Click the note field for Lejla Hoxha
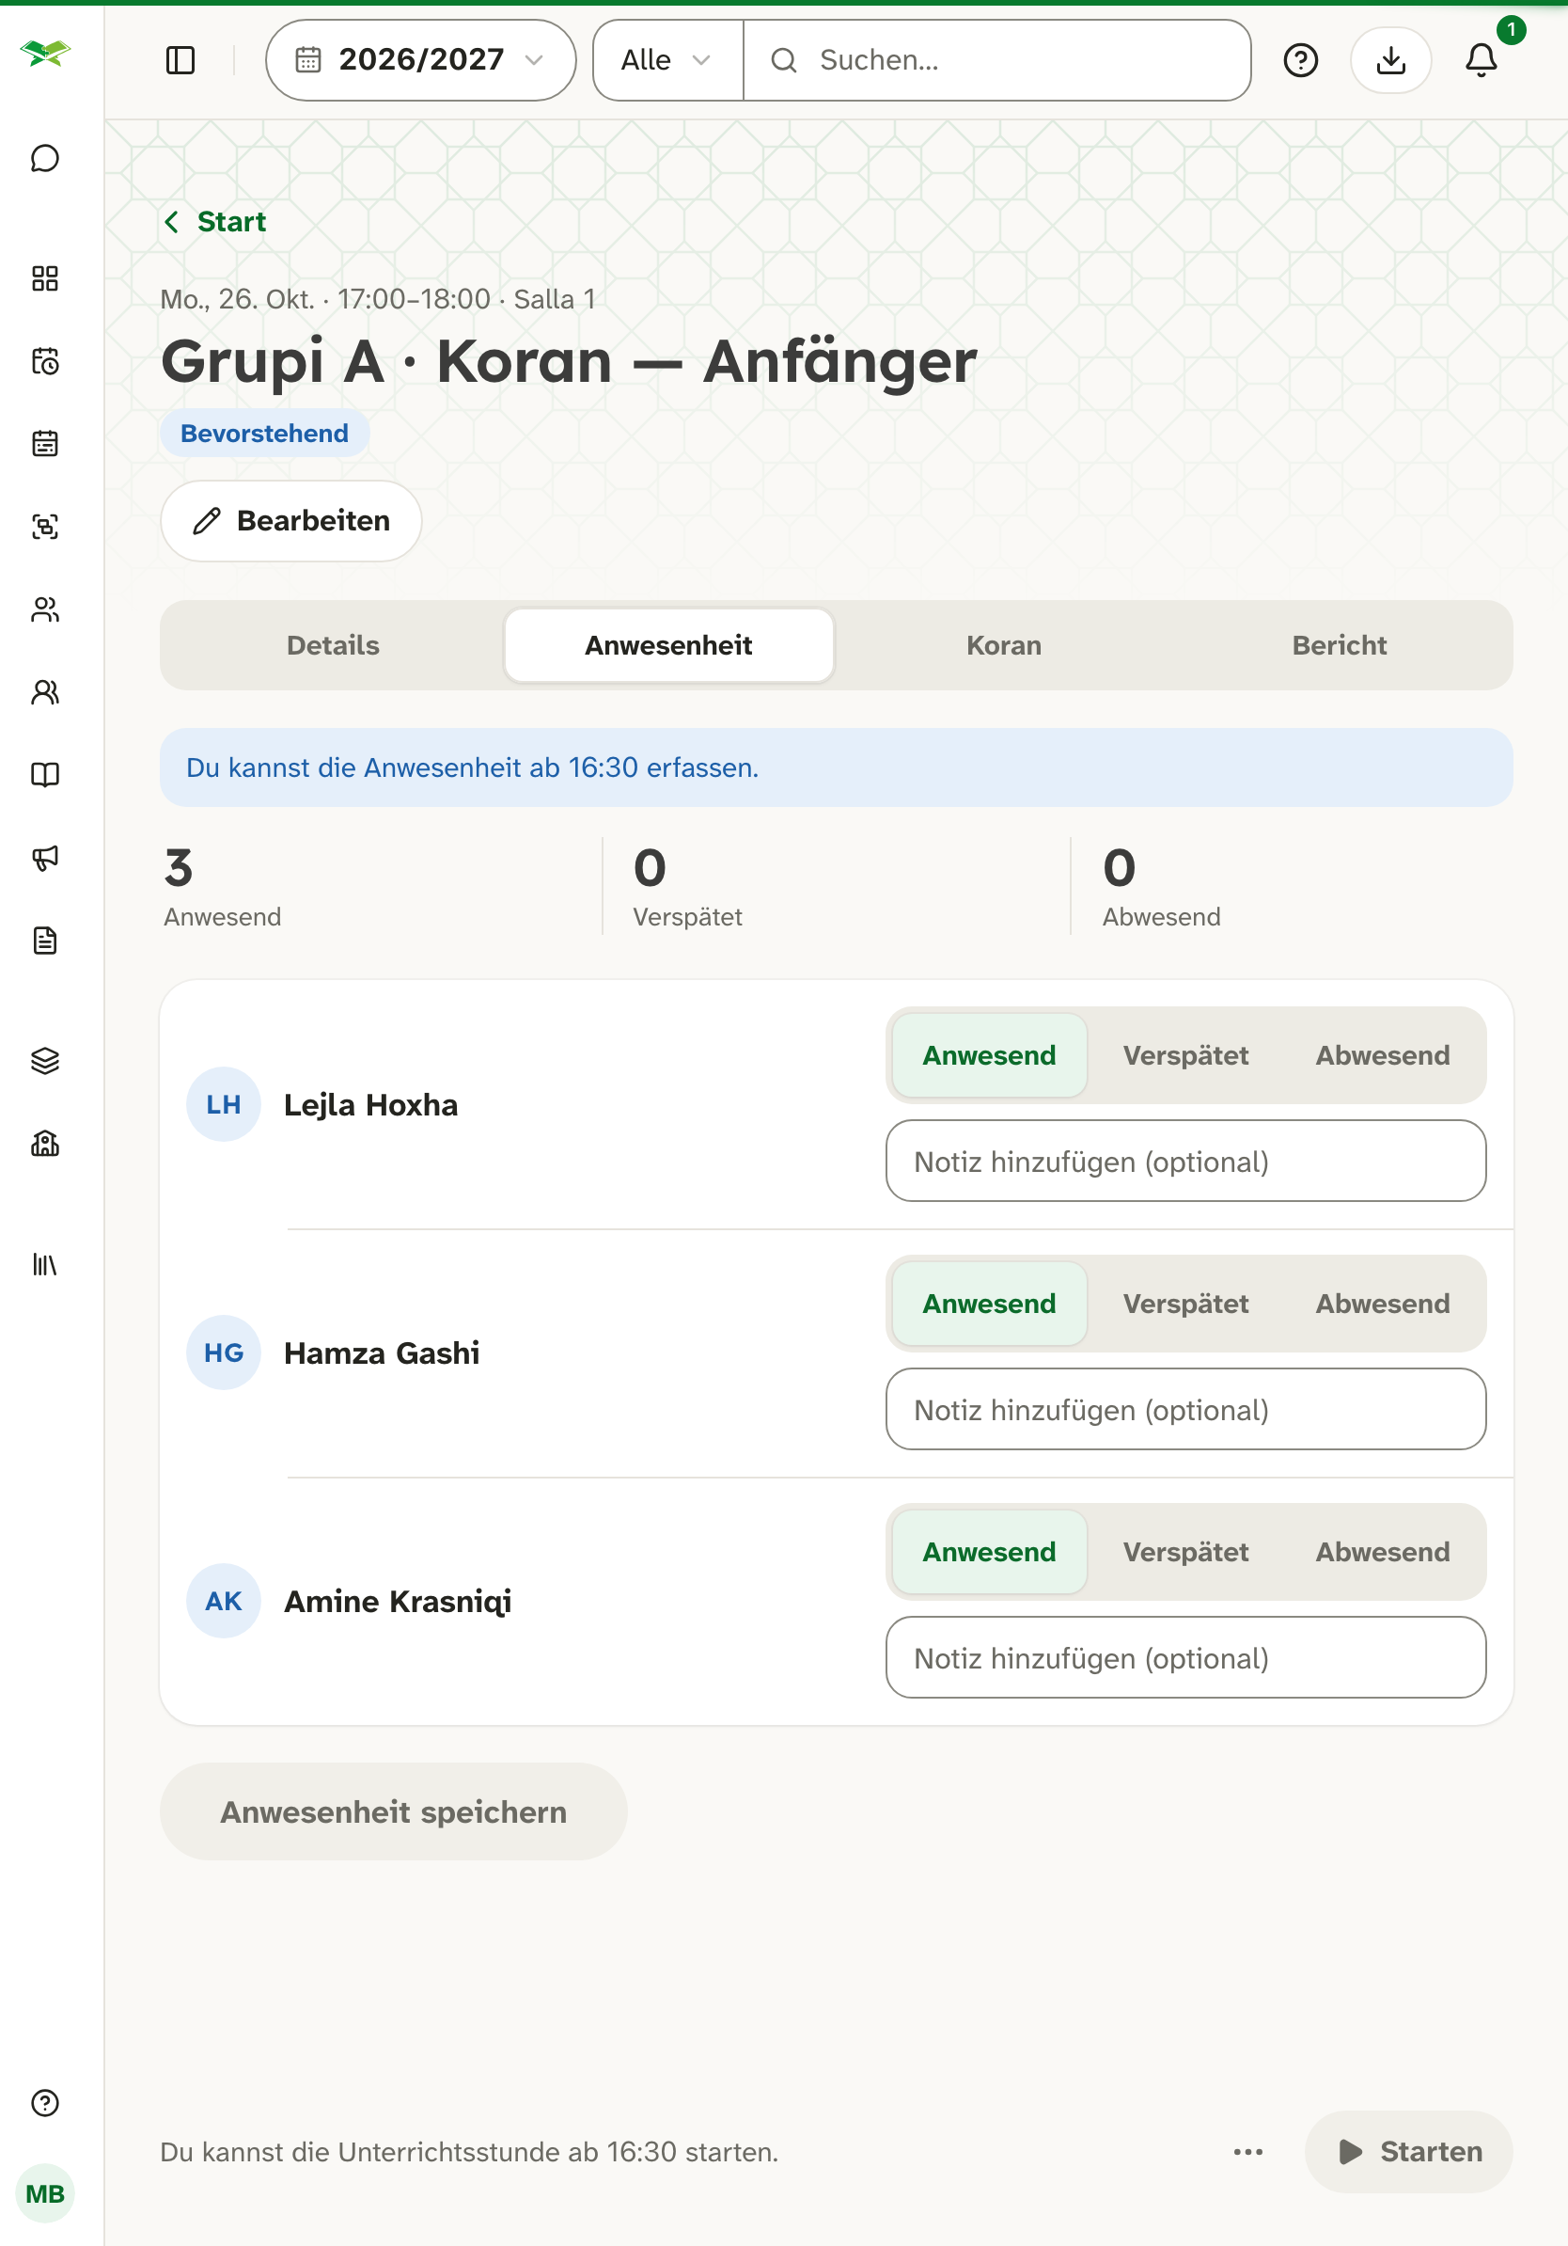Viewport: 1568px width, 2246px height. pyautogui.click(x=1185, y=1162)
